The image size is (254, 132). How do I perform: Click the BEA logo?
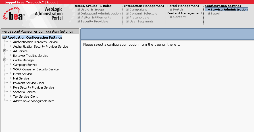click(14, 14)
